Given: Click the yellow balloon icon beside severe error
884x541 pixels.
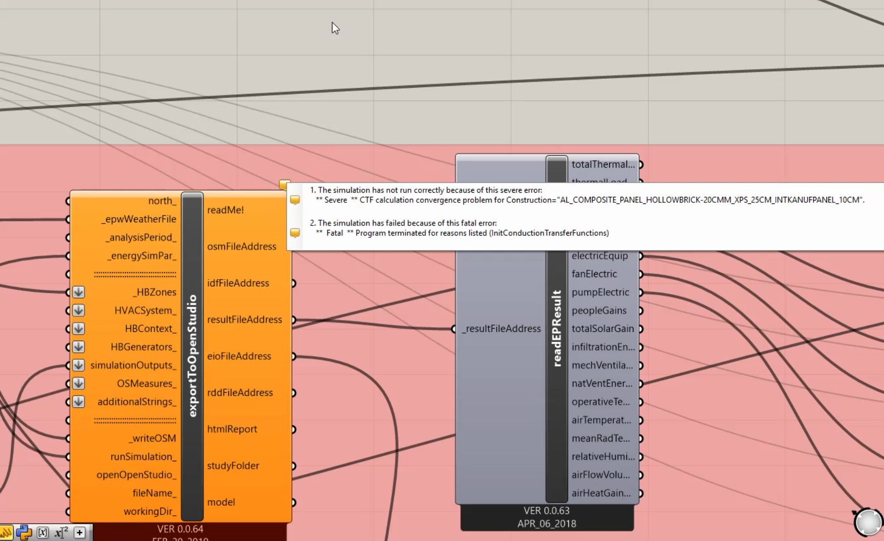Looking at the screenshot, I should point(295,200).
